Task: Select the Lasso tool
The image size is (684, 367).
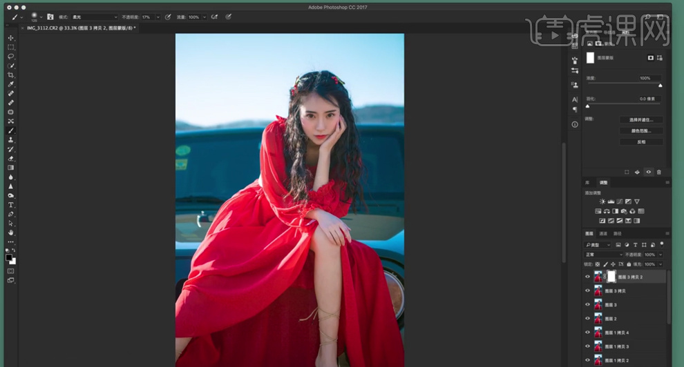Action: pyautogui.click(x=11, y=57)
